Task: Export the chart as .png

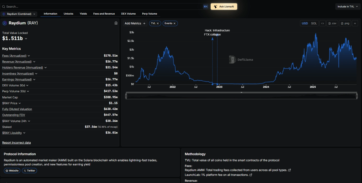Action: click(x=345, y=23)
